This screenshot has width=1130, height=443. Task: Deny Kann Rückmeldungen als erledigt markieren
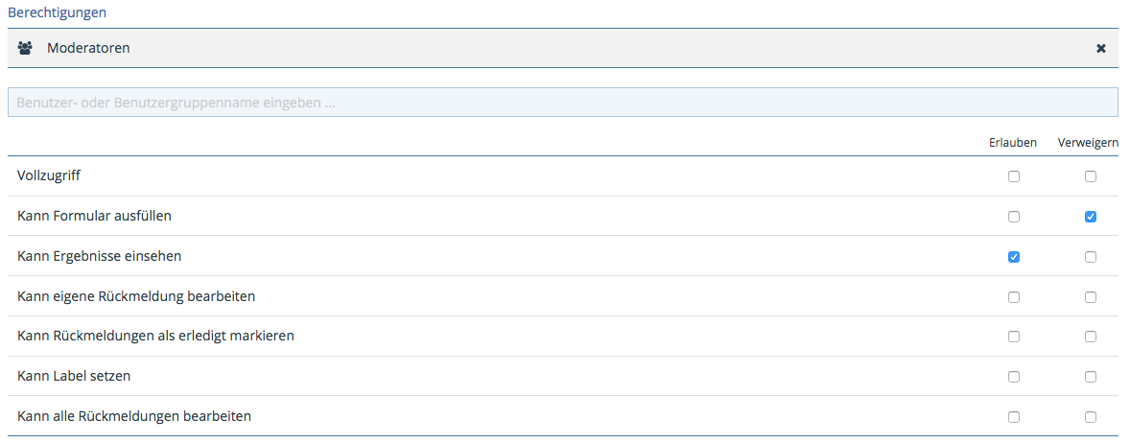point(1091,337)
